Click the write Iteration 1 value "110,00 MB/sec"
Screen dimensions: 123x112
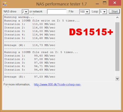(44, 24)
